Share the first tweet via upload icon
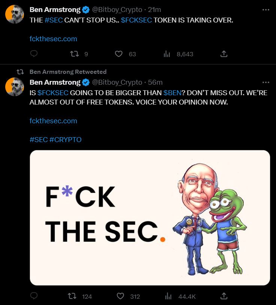 coord(224,54)
